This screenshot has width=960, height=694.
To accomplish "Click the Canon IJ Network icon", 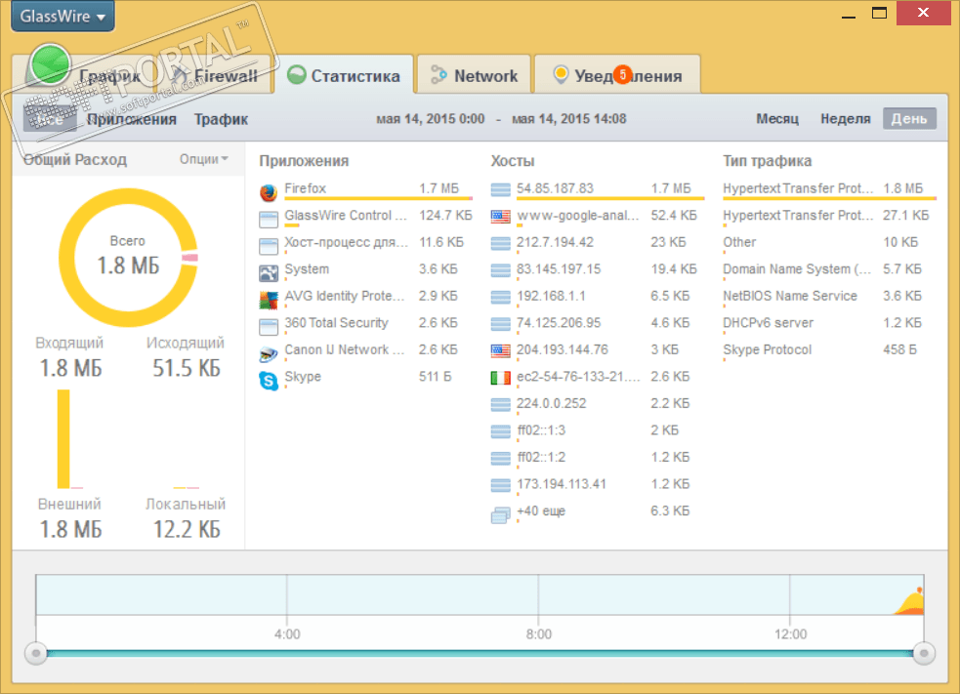I will [x=269, y=353].
